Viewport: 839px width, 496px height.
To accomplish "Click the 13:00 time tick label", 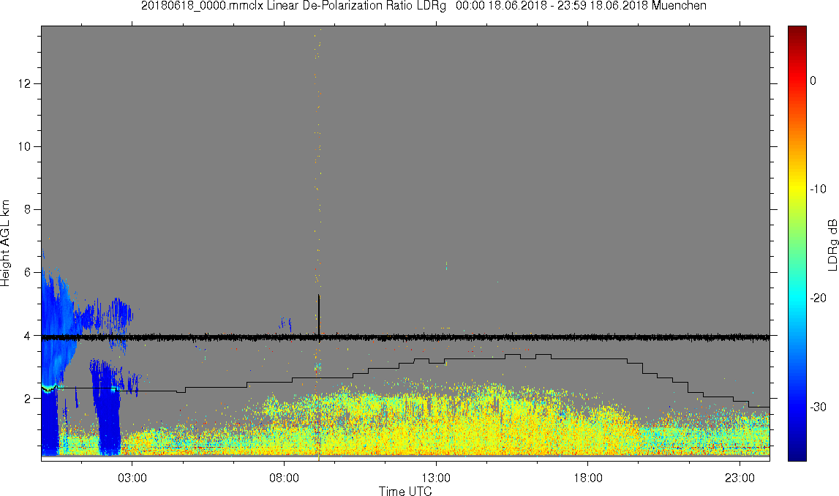I will [x=436, y=478].
